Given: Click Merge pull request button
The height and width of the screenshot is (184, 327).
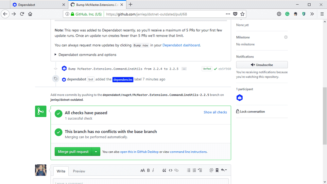Looking at the screenshot, I should click(x=73, y=152).
